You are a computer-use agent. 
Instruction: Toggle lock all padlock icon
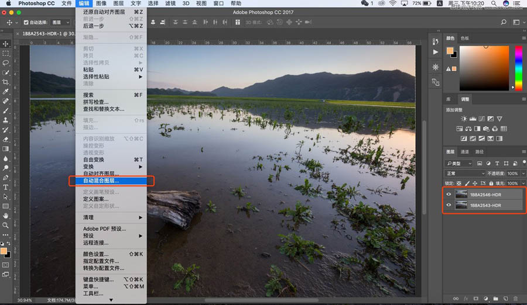tap(491, 183)
